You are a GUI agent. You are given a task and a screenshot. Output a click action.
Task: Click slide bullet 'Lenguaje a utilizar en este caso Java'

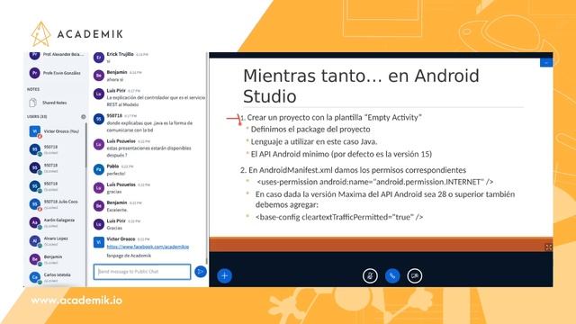pos(314,141)
